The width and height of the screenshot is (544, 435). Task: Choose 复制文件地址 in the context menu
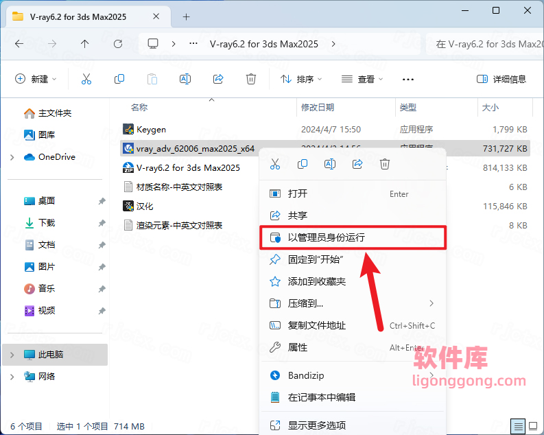(x=353, y=325)
